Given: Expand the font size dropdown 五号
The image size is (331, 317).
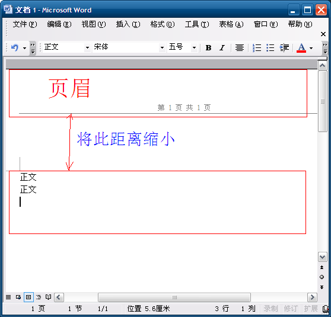Looking at the screenshot, I should tap(194, 47).
